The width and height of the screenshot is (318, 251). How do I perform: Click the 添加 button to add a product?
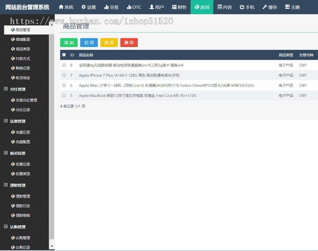coord(69,42)
